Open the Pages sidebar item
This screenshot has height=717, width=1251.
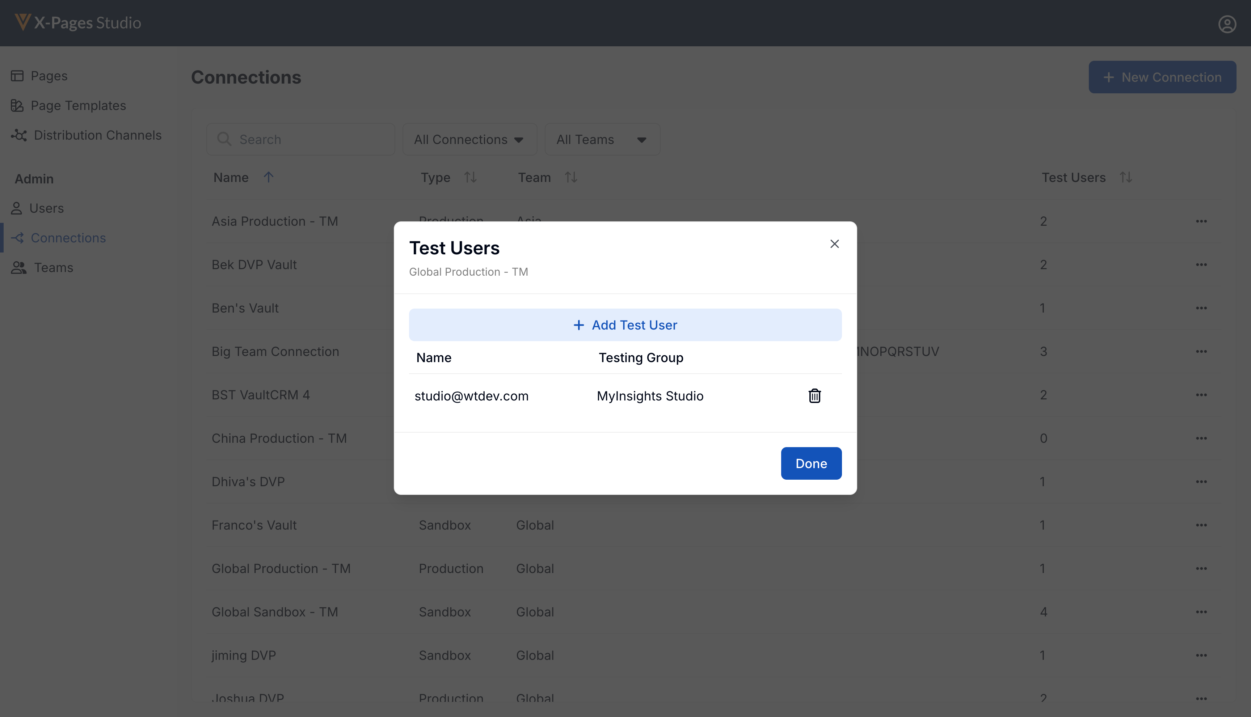(x=48, y=76)
